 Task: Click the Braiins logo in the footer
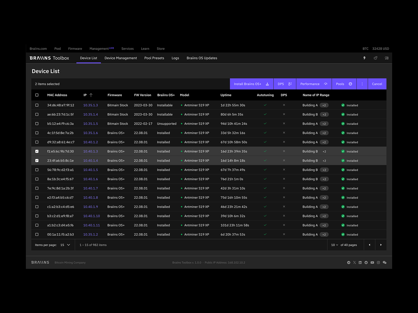pos(40,262)
